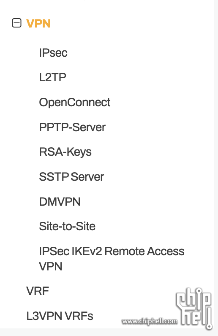Select the orange VPN heading
Viewport: 218px width, 336px height.
coord(38,23)
